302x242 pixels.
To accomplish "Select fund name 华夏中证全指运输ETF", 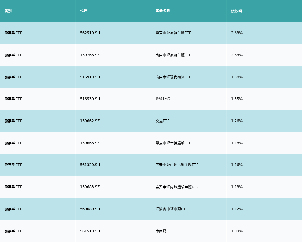I will (x=173, y=143).
